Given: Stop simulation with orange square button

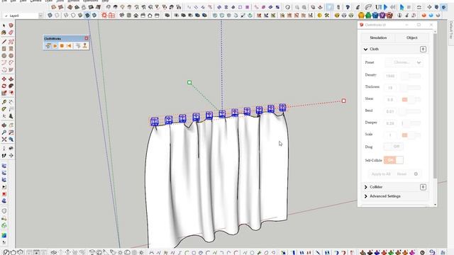Looking at the screenshot, I should (x=62, y=46).
